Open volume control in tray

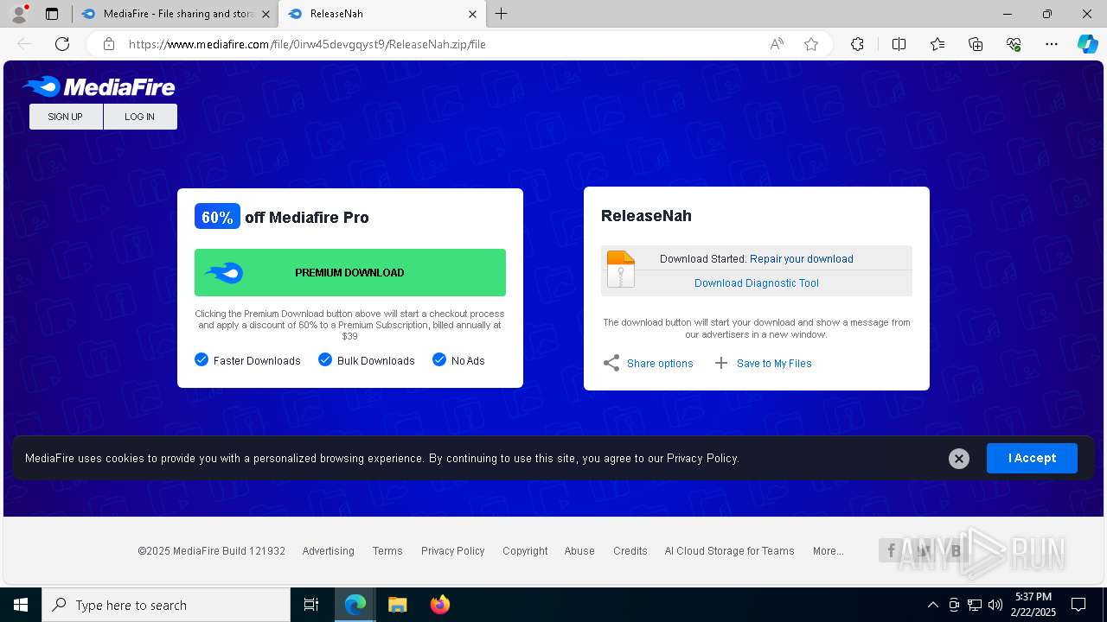click(x=995, y=605)
